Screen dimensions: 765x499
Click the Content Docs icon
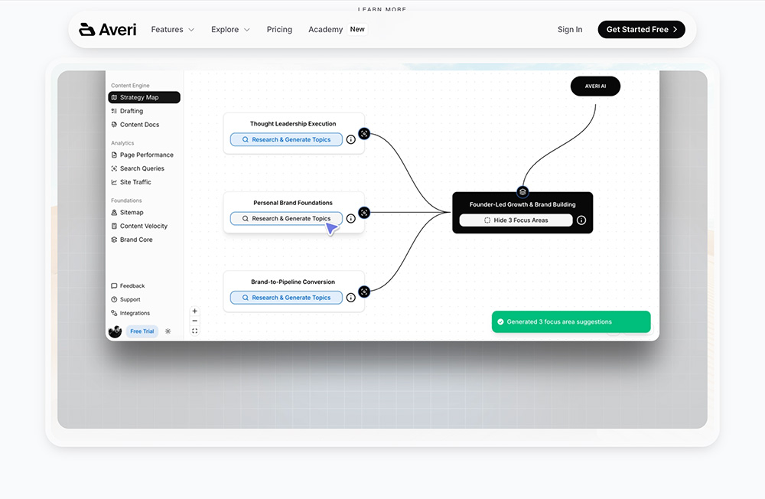coord(114,125)
